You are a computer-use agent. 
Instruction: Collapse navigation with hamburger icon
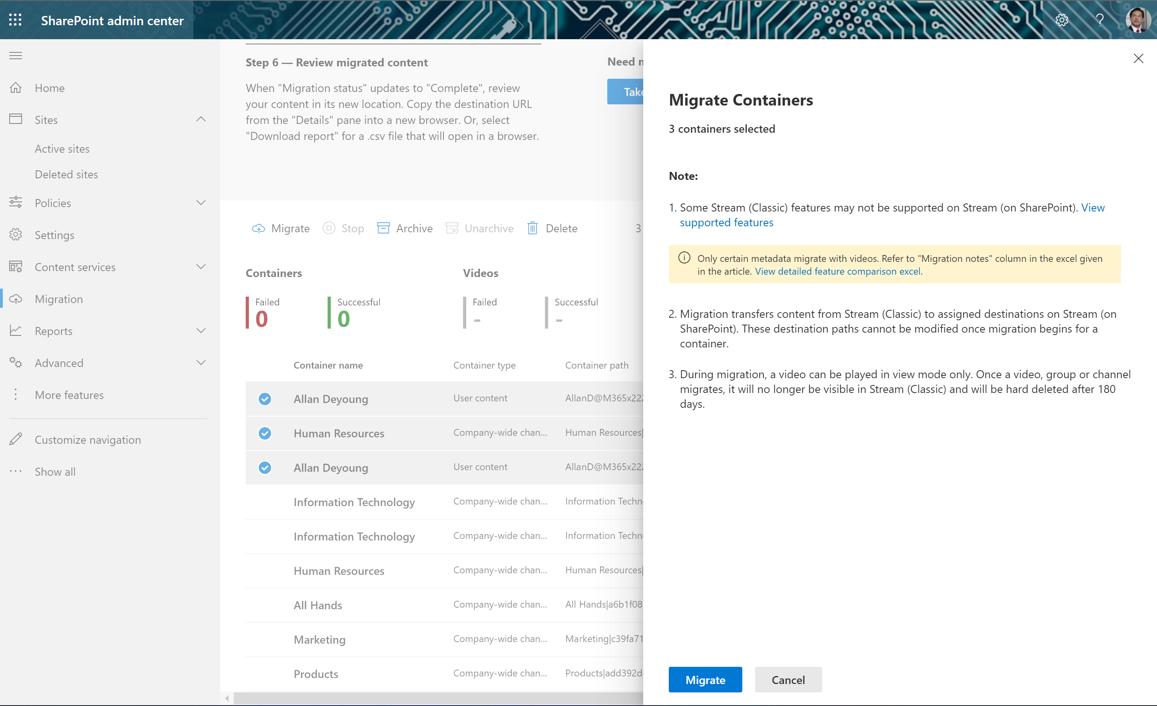(16, 56)
